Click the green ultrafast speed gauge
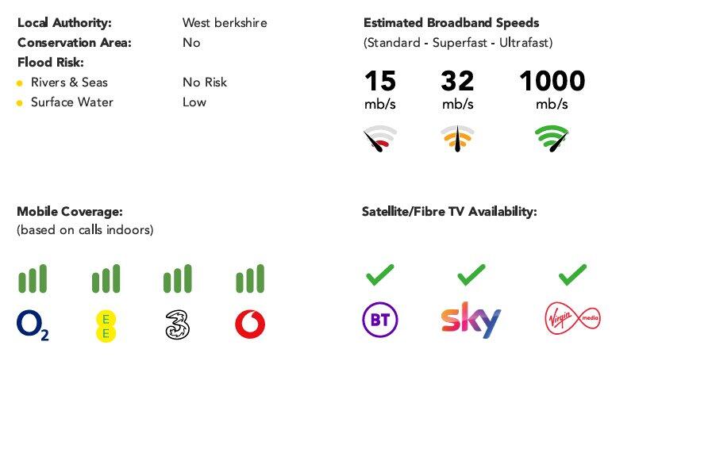 click(552, 139)
